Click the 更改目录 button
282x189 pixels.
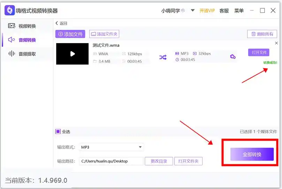click(x=159, y=161)
